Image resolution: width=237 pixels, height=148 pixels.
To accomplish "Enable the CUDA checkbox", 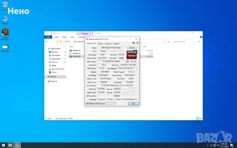I will pos(108,99).
